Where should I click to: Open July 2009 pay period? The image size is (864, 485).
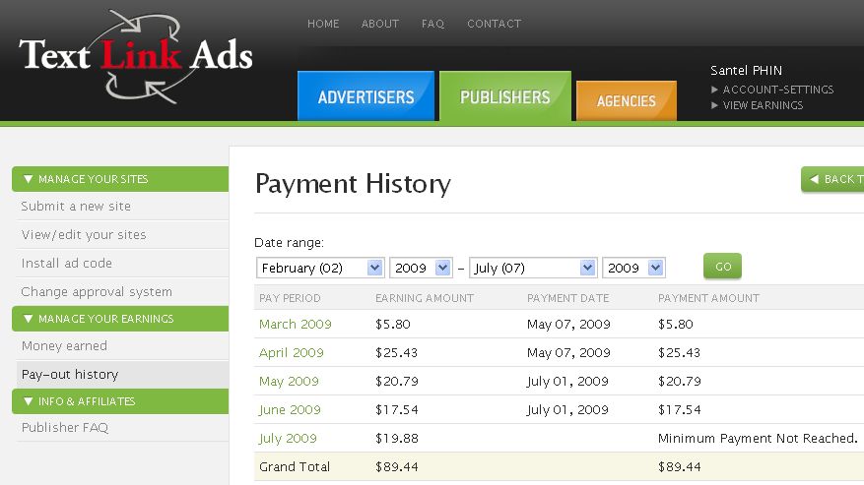click(288, 438)
